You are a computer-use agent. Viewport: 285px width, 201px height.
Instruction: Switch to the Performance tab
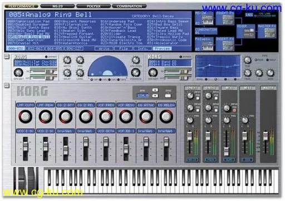coord(21,6)
